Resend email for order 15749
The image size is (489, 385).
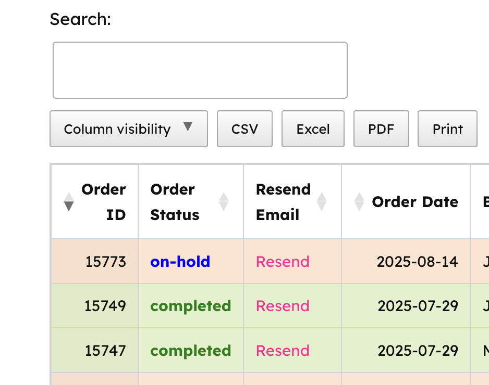(283, 306)
